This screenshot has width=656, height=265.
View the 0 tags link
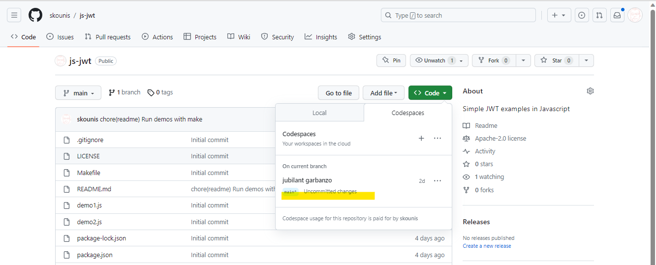160,92
